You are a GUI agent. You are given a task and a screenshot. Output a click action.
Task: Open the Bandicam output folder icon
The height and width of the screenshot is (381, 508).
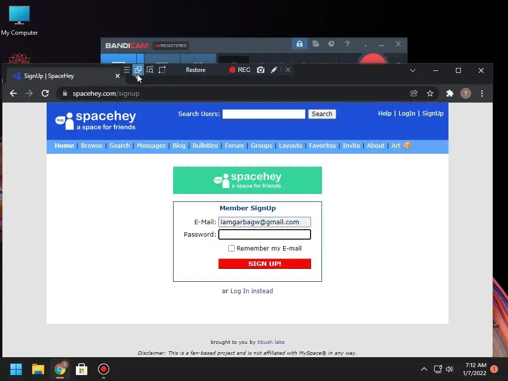point(316,44)
